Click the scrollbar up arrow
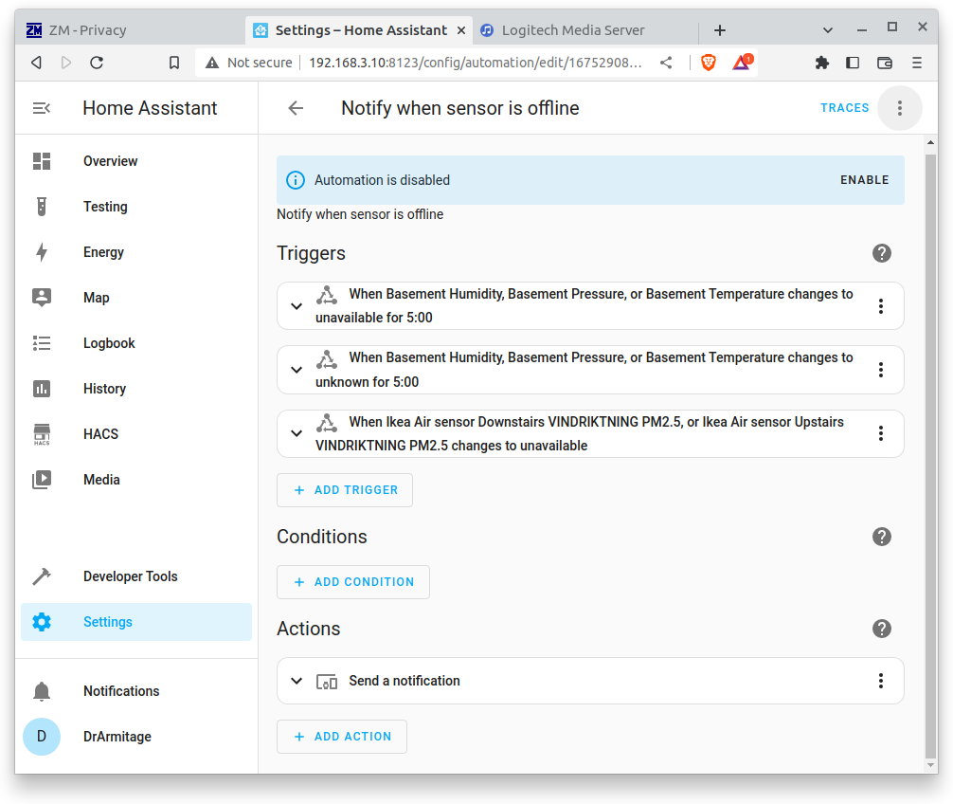 pos(930,143)
